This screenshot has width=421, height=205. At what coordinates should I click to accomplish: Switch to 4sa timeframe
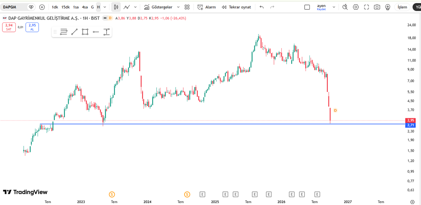coord(85,7)
